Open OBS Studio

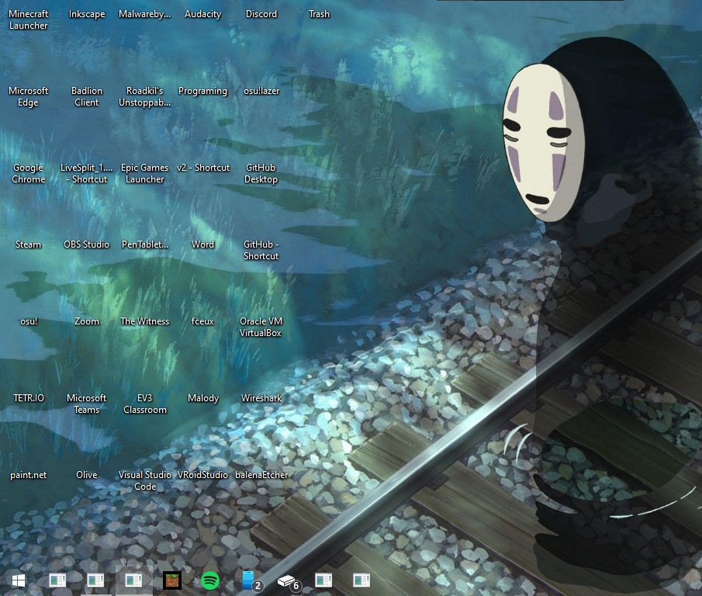86,244
